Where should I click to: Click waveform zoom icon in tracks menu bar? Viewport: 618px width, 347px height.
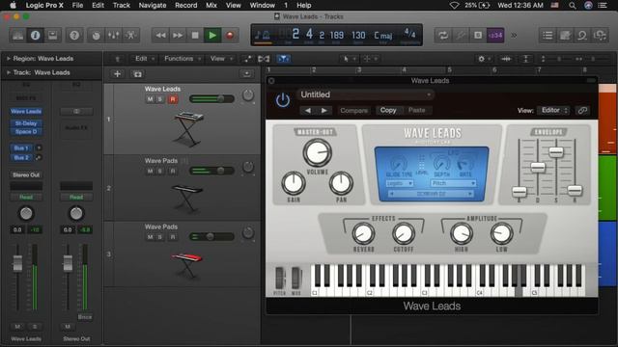coord(506,59)
